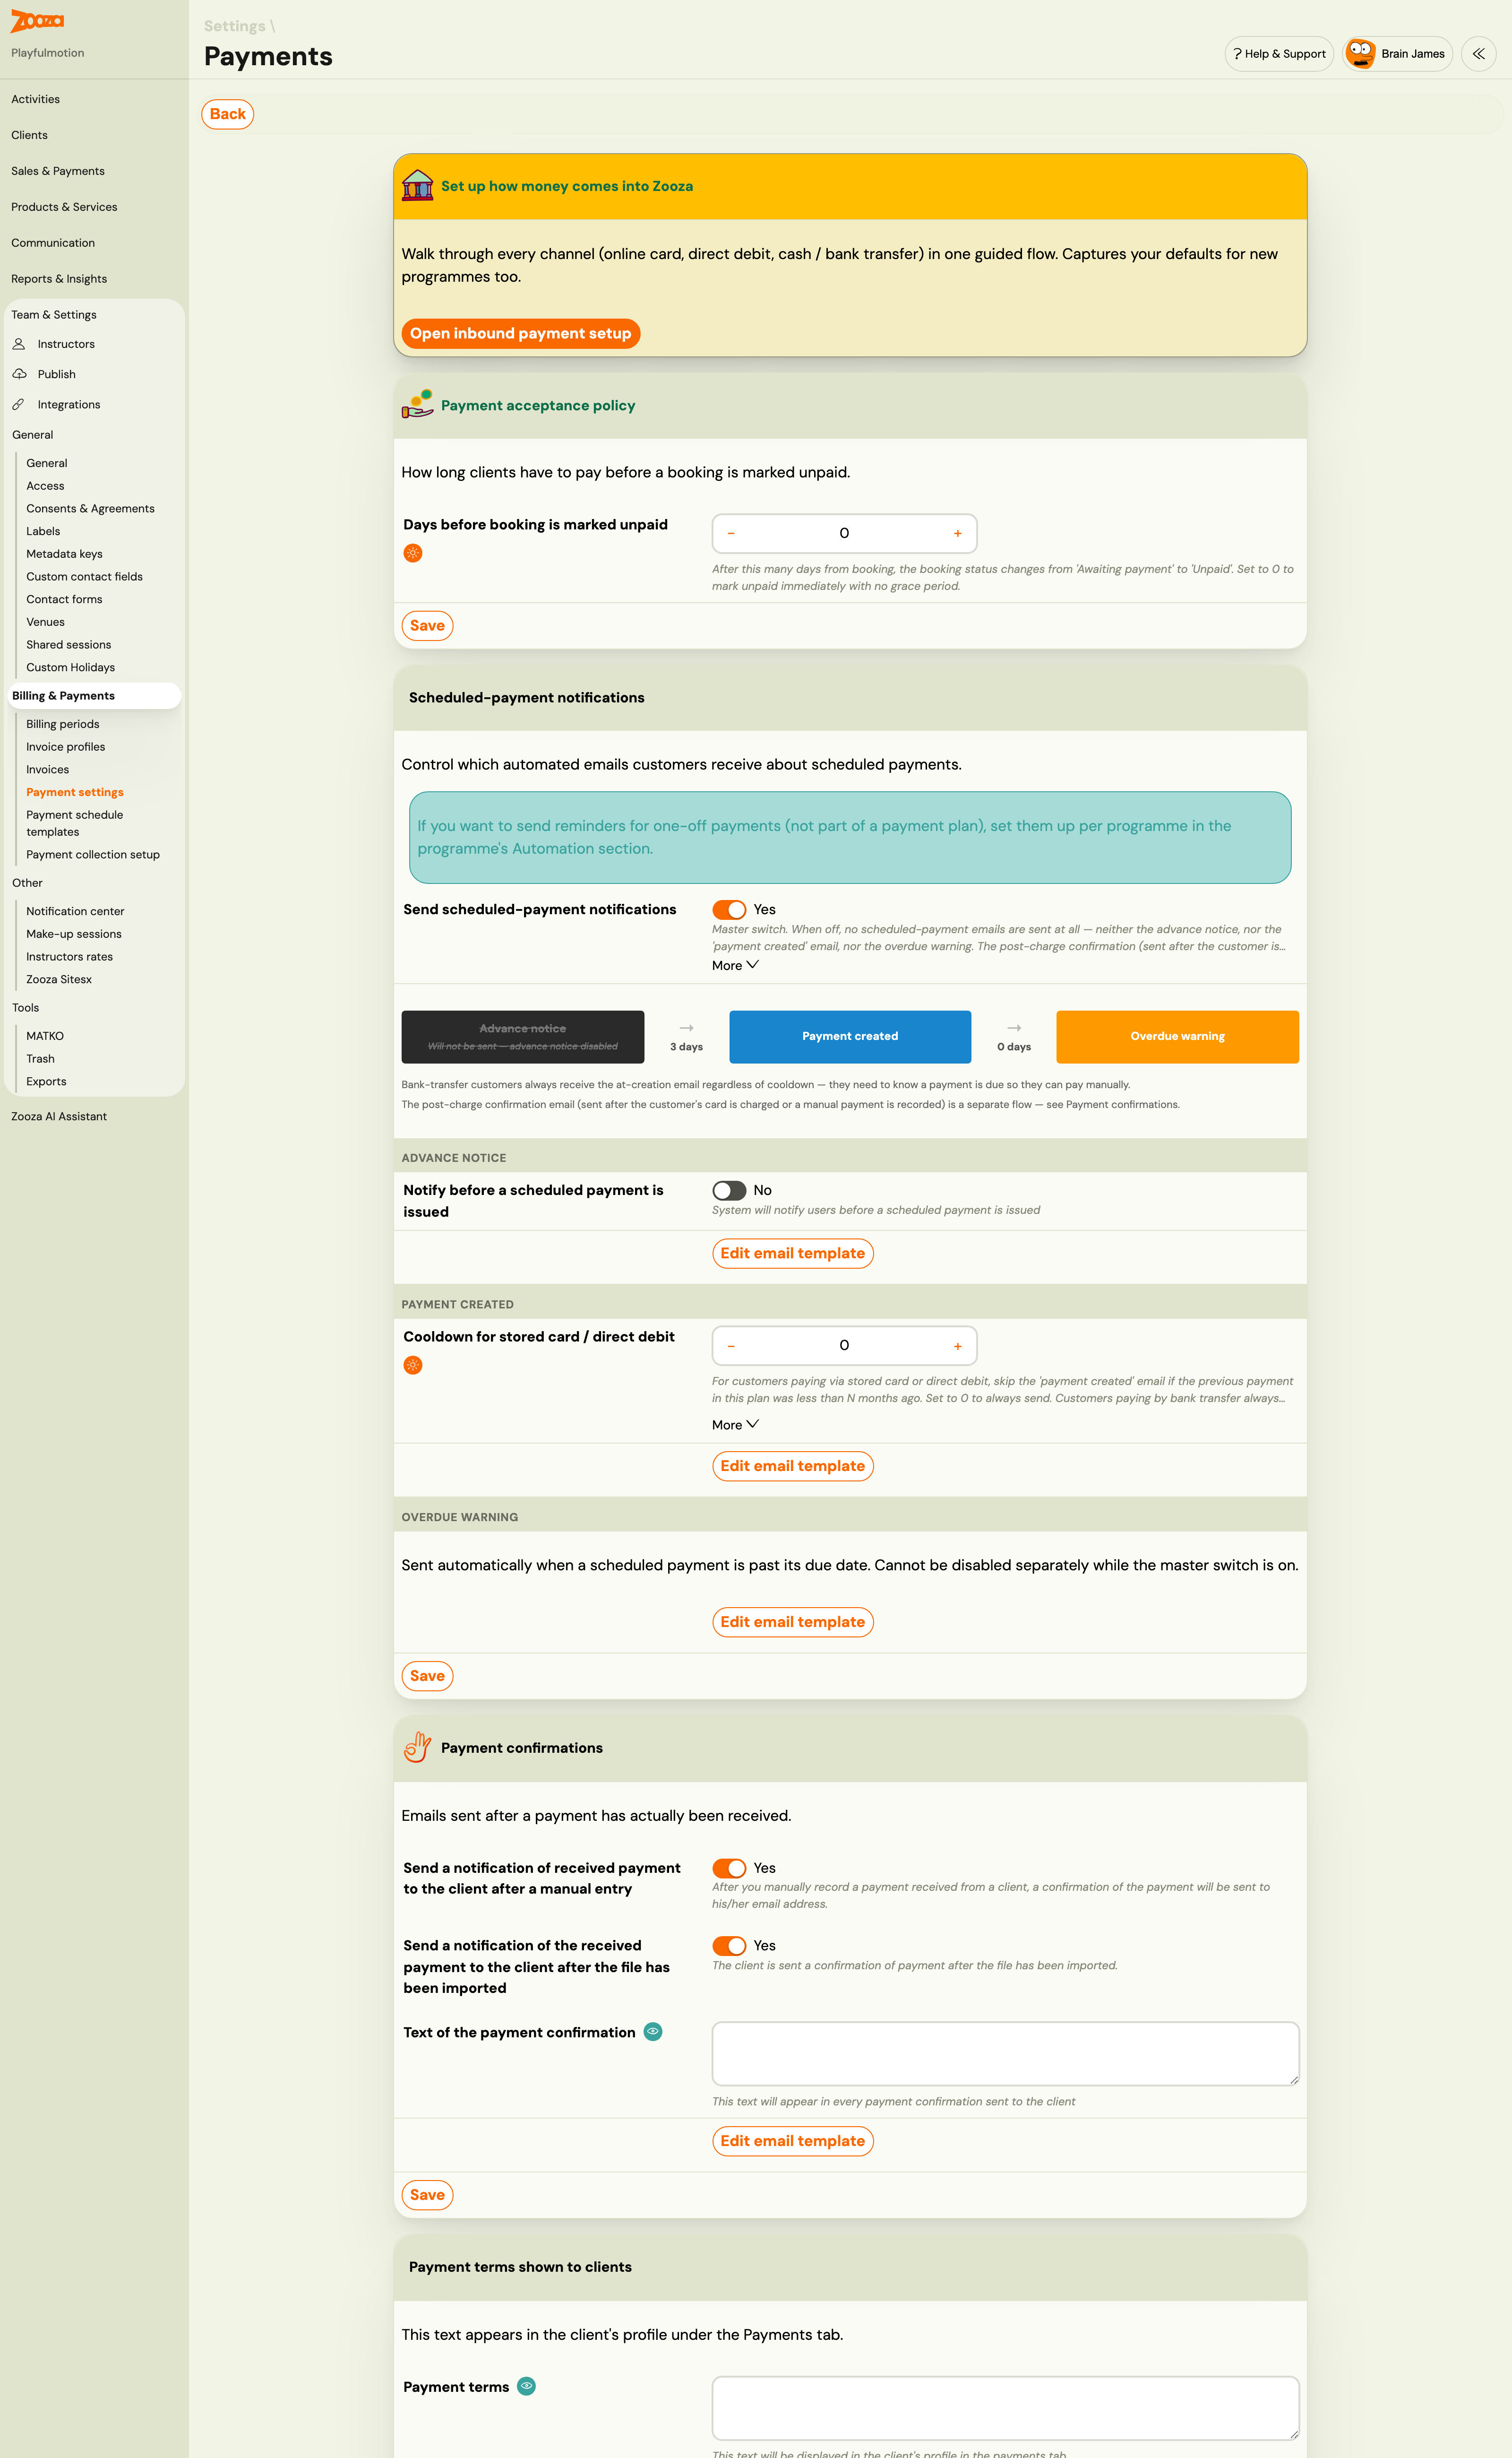1512x2458 pixels.
Task: Click orange info icon under Days before booking
Action: (413, 553)
